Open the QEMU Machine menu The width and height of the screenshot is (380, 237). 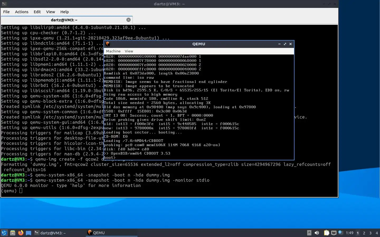click(113, 51)
